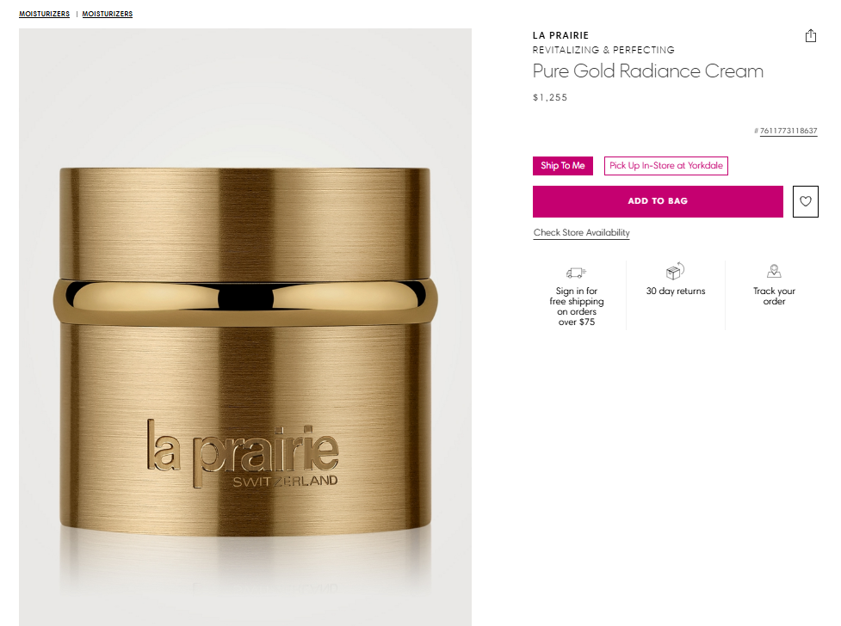Click the gold cream jar product image

pos(245,327)
